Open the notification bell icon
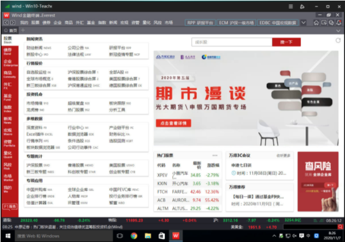This screenshot has width=345, height=242. pos(339,22)
